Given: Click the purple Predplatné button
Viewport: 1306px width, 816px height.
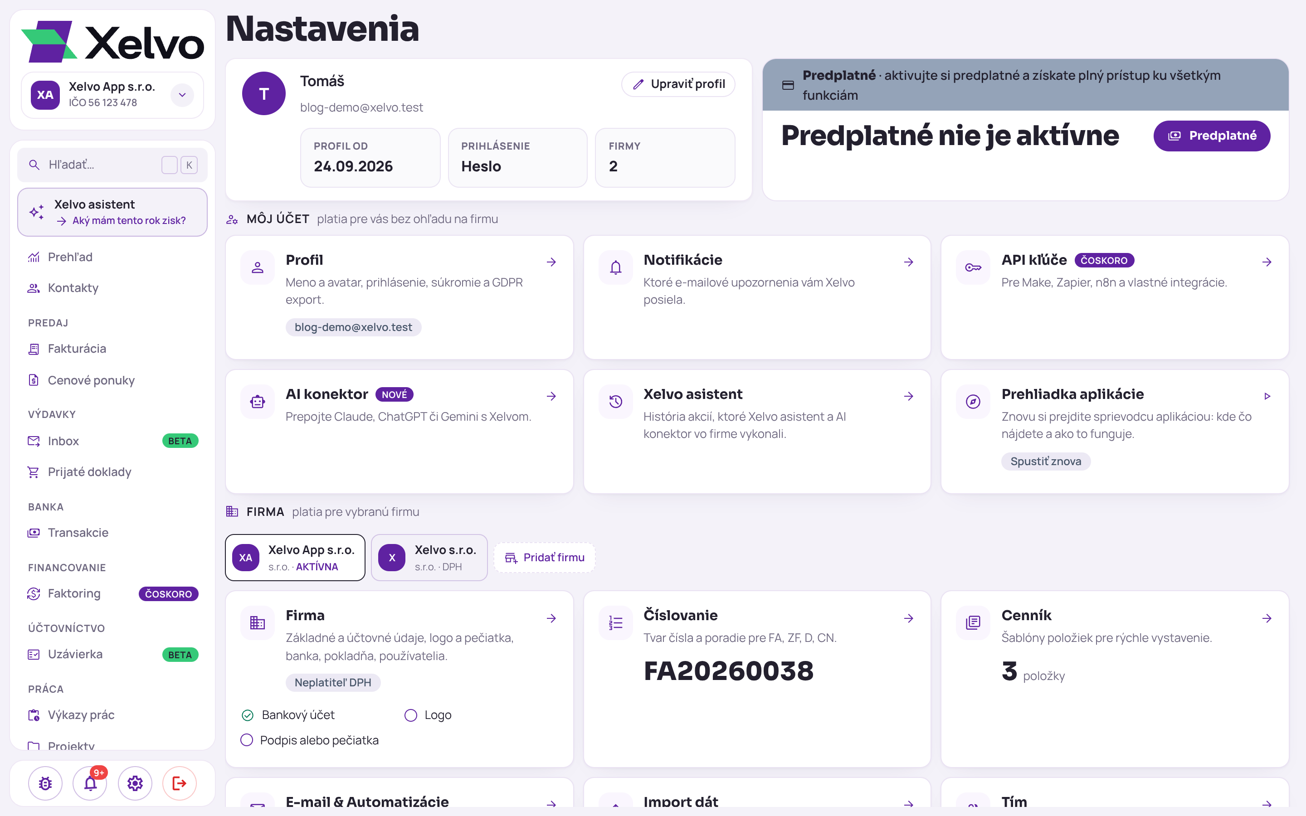Looking at the screenshot, I should (x=1212, y=136).
